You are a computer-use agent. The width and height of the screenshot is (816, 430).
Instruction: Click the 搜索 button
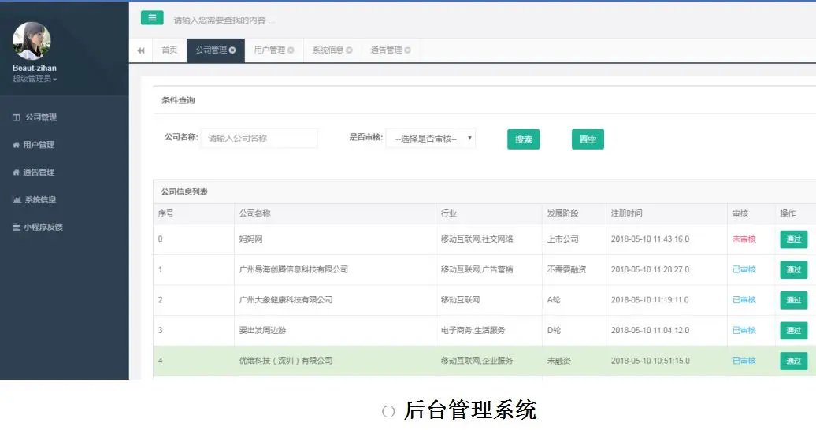point(523,139)
